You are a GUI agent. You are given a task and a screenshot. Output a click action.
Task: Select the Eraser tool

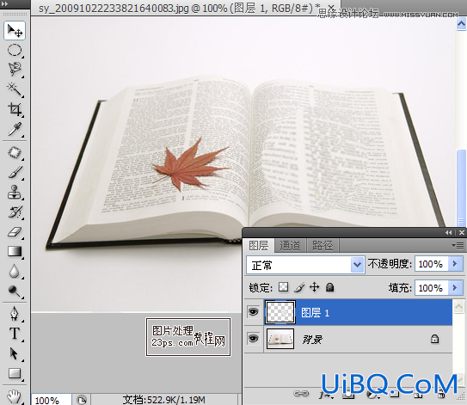click(x=15, y=232)
